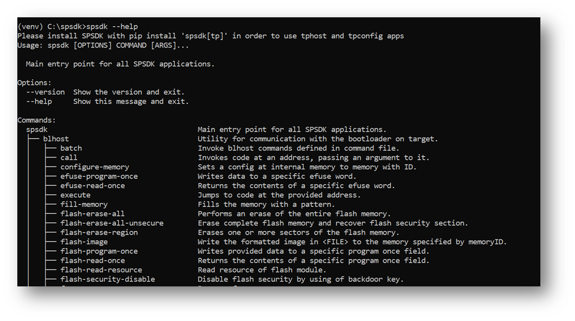Viewport: 575px width, 321px height.
Task: Click the --help option under Options
Action: tap(39, 102)
